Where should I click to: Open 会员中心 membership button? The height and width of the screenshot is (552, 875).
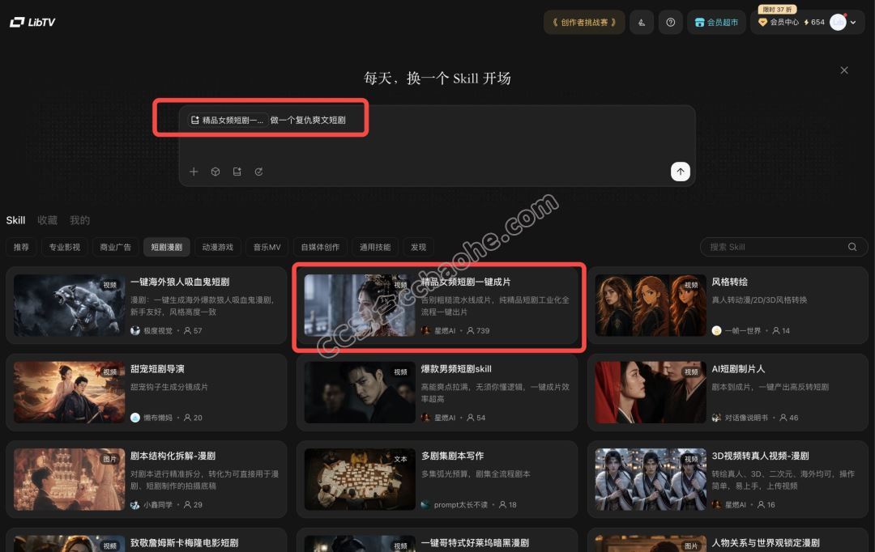779,23
